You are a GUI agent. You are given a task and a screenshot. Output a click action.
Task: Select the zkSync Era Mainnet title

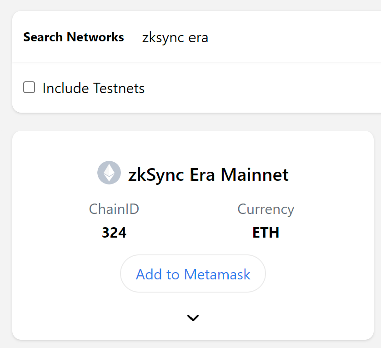(x=209, y=174)
